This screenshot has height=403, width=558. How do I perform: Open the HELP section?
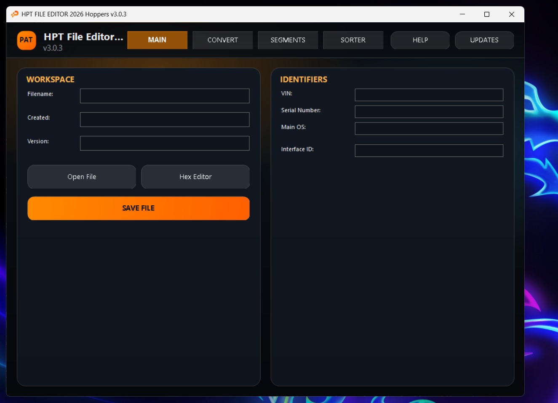click(420, 40)
